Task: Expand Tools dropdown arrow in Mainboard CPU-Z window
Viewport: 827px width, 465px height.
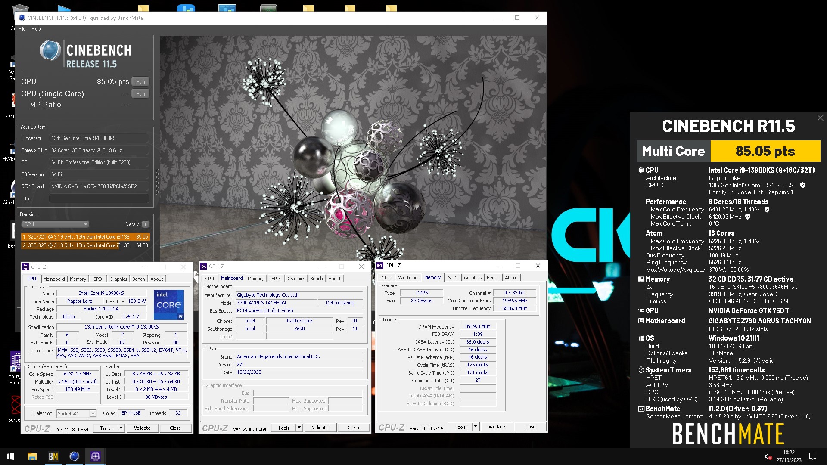Action: click(x=299, y=428)
